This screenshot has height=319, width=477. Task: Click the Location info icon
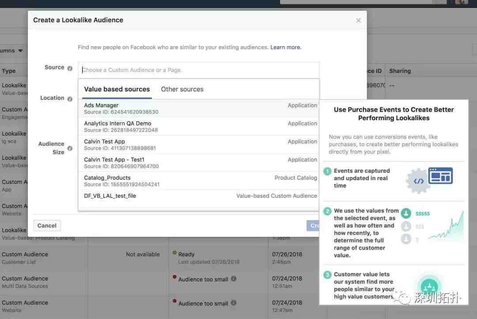[70, 99]
